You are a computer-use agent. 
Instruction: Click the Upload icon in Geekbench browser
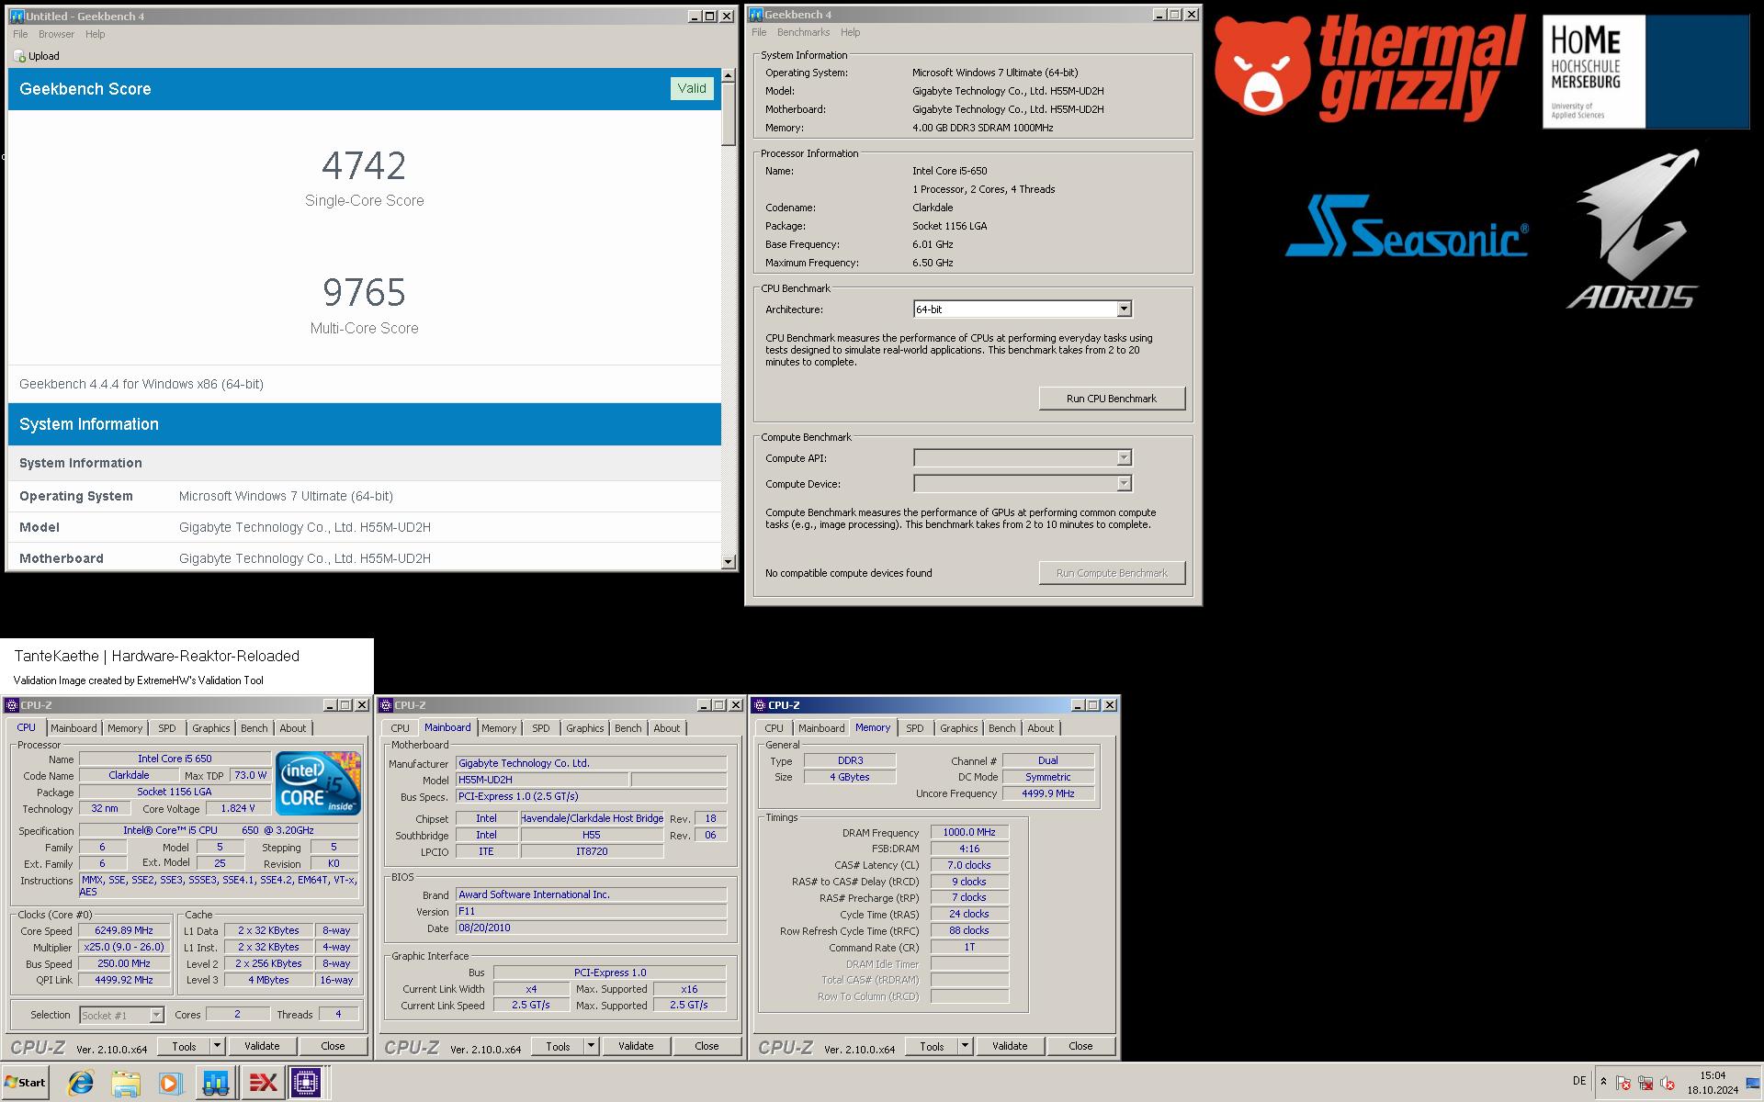click(x=19, y=56)
